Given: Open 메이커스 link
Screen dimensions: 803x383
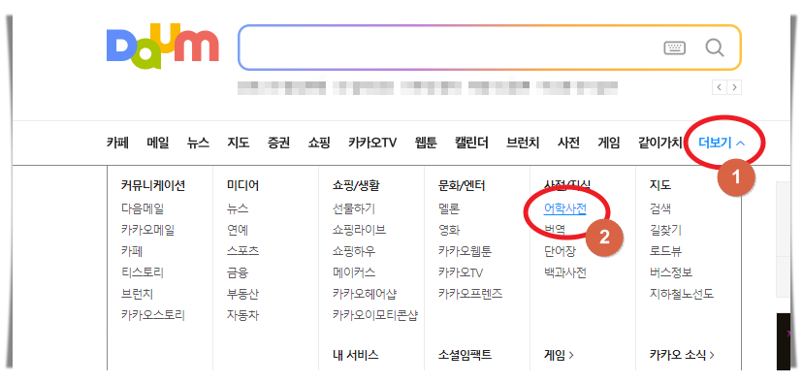Looking at the screenshot, I should pos(354,272).
